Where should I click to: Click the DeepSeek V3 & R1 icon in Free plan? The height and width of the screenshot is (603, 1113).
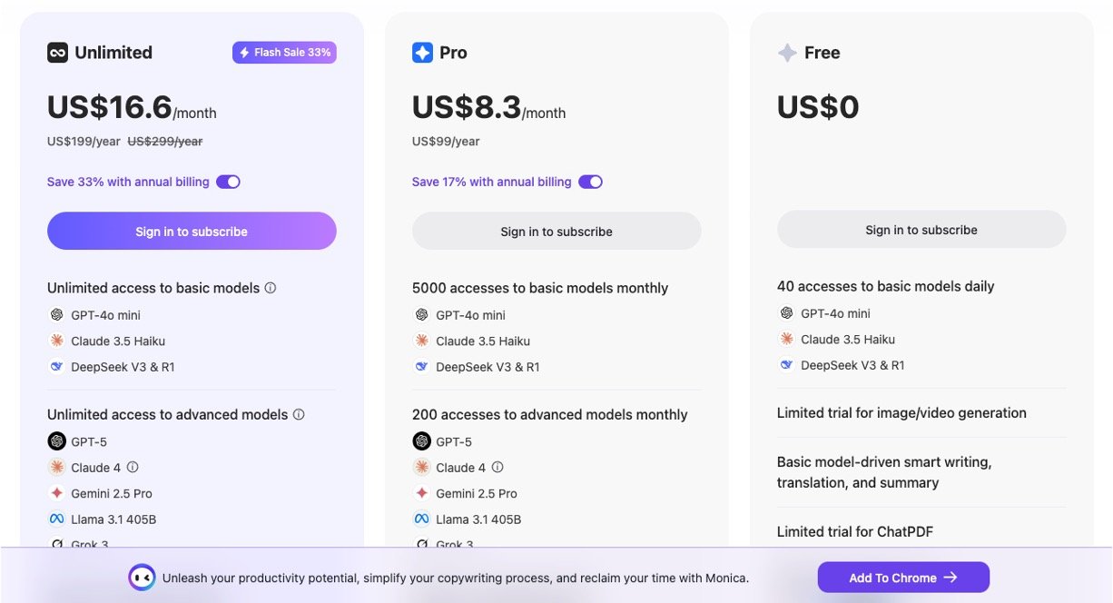pos(787,365)
